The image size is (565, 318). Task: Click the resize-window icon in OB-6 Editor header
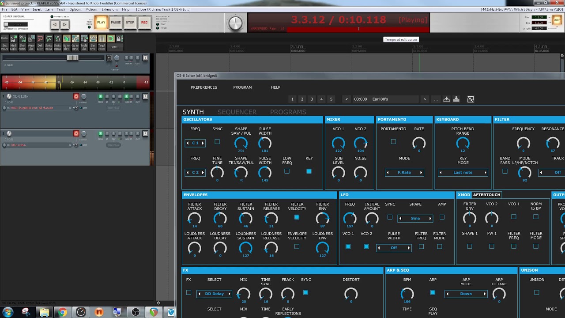471,99
